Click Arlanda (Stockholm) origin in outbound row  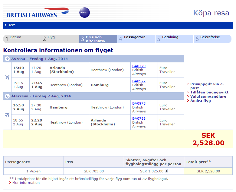point(62,70)
